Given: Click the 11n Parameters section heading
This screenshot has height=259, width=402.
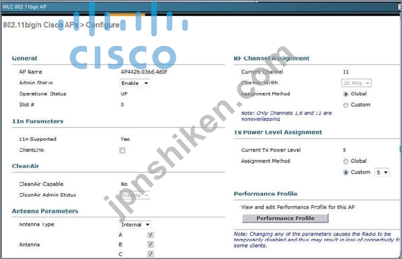Looking at the screenshot, I should (x=38, y=121).
